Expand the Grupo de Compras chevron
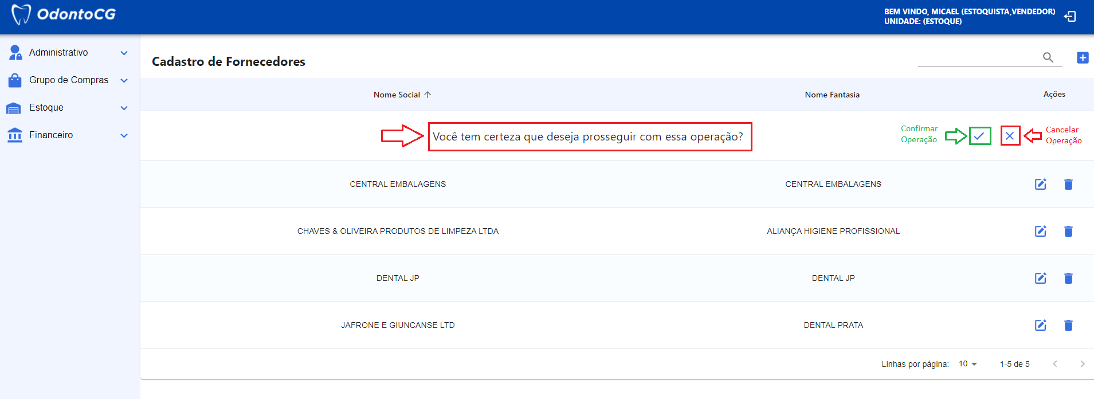This screenshot has width=1094, height=399. click(x=124, y=80)
